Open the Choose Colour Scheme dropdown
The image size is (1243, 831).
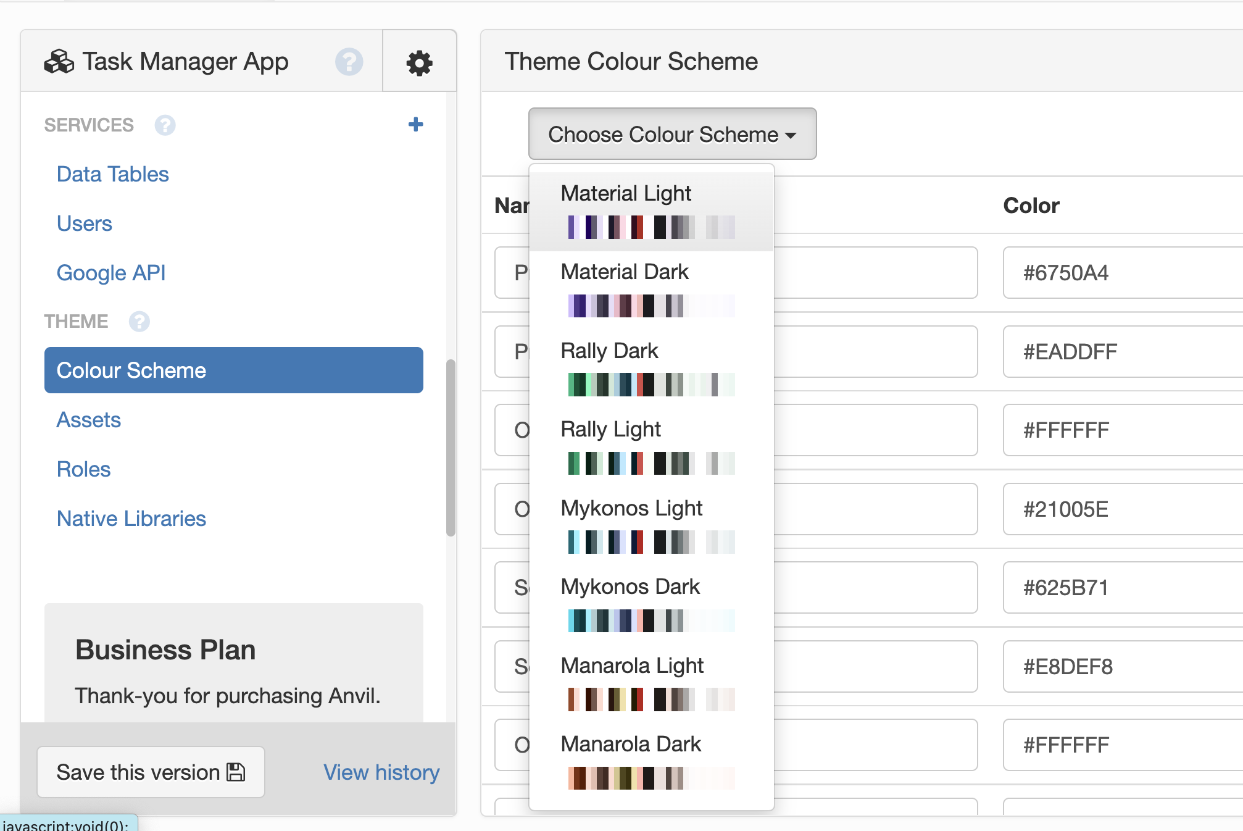tap(673, 134)
